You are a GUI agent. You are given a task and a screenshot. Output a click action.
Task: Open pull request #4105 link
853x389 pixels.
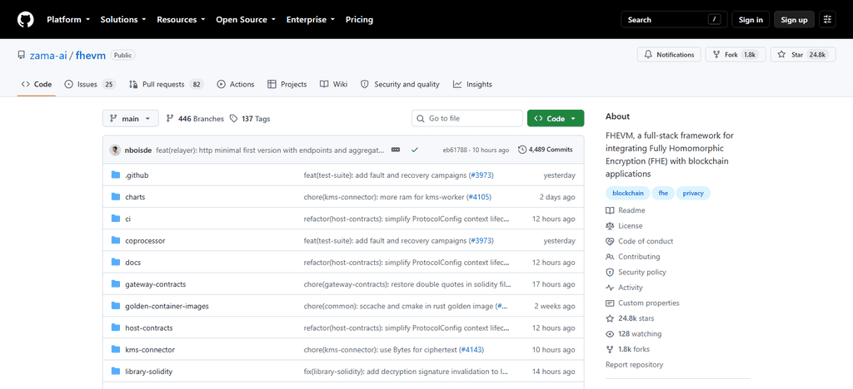tap(480, 197)
